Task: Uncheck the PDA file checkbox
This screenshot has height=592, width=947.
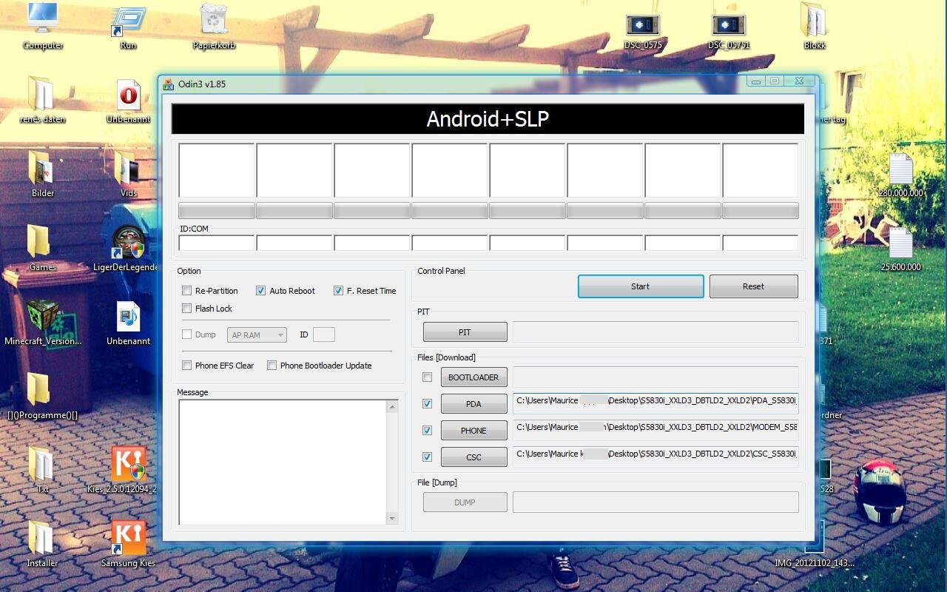Action: pyautogui.click(x=427, y=404)
